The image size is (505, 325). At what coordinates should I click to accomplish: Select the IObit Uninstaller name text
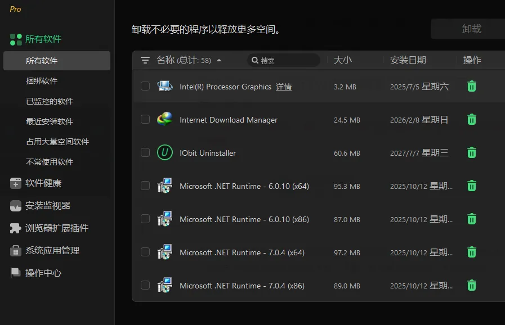(208, 153)
